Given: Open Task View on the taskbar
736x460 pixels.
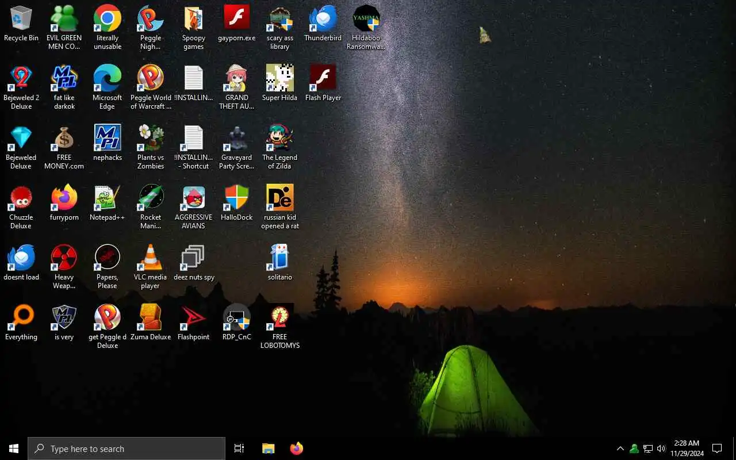Looking at the screenshot, I should [x=239, y=448].
